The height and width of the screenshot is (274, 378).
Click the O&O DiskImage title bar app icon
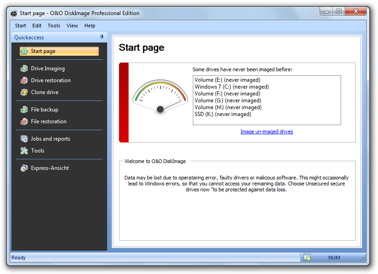[14, 13]
